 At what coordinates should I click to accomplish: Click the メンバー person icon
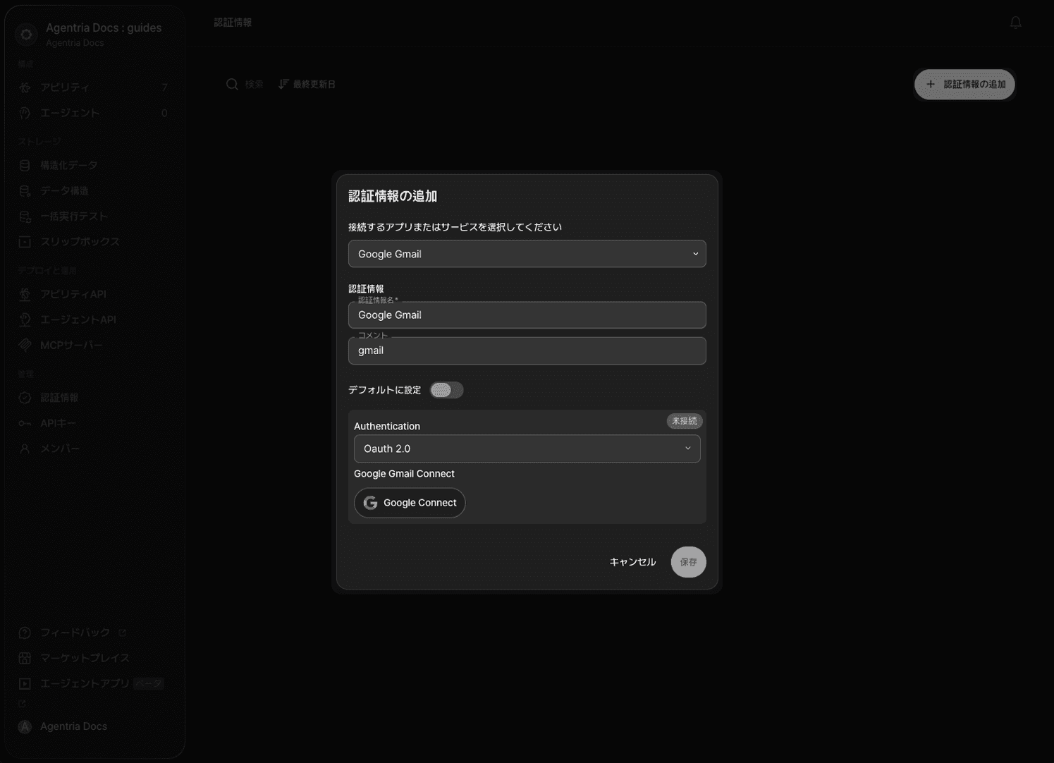(25, 448)
